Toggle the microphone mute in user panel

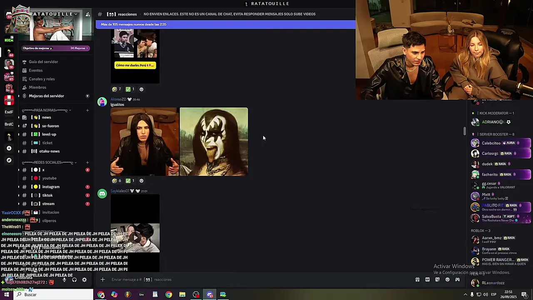64,280
